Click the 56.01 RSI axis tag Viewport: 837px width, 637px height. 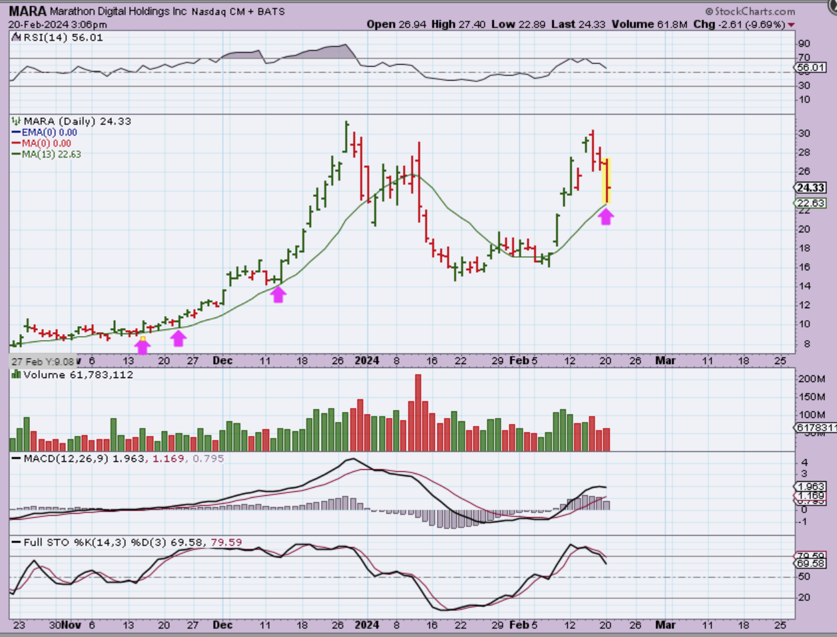click(810, 67)
